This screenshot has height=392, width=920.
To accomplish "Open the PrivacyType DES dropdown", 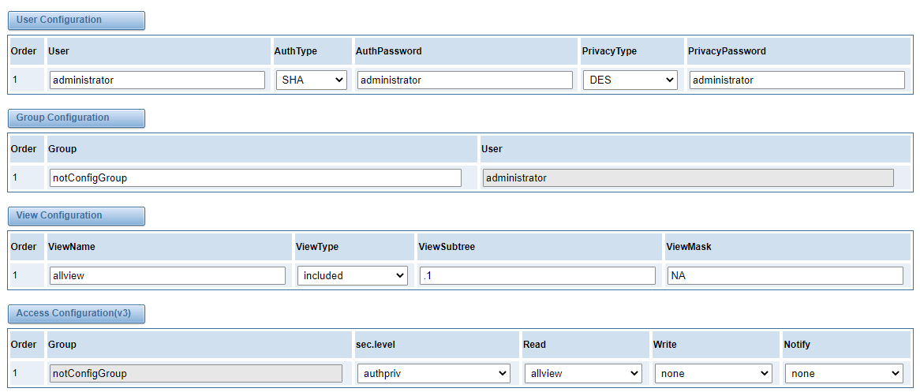I will tap(630, 80).
